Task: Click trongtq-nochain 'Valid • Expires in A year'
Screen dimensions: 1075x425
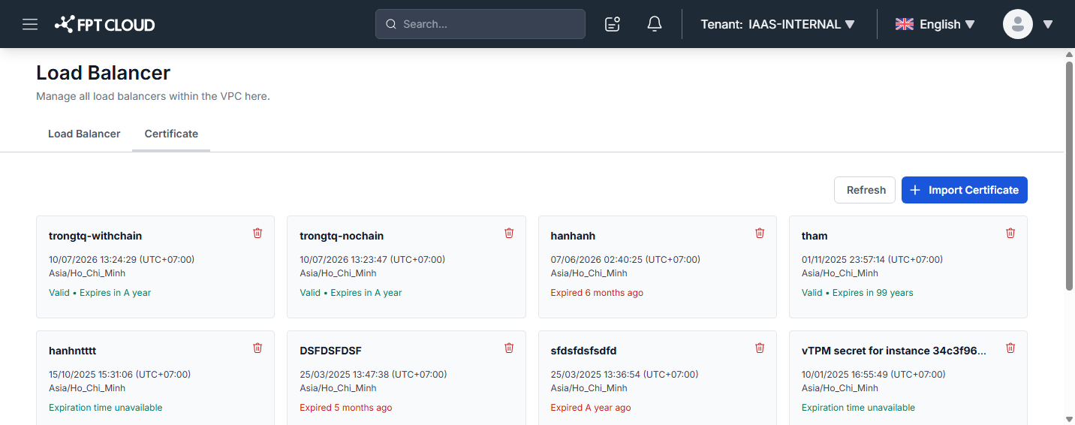Action: (x=351, y=293)
